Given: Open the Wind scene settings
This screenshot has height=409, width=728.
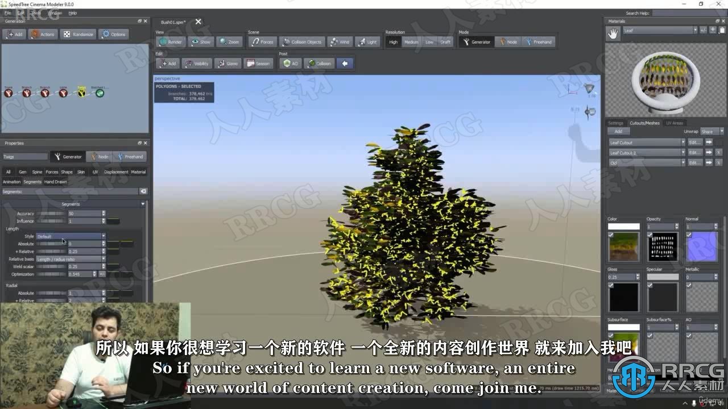Looking at the screenshot, I should [x=340, y=42].
